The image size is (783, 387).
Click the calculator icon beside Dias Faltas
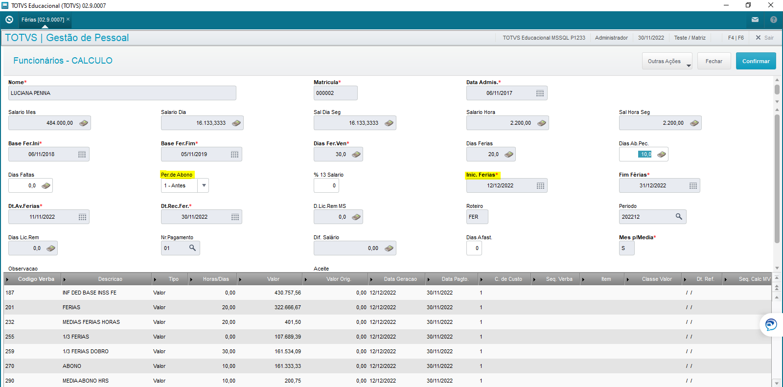point(46,186)
